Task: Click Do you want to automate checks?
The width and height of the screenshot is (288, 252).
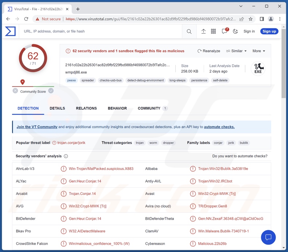Action: click(x=240, y=156)
